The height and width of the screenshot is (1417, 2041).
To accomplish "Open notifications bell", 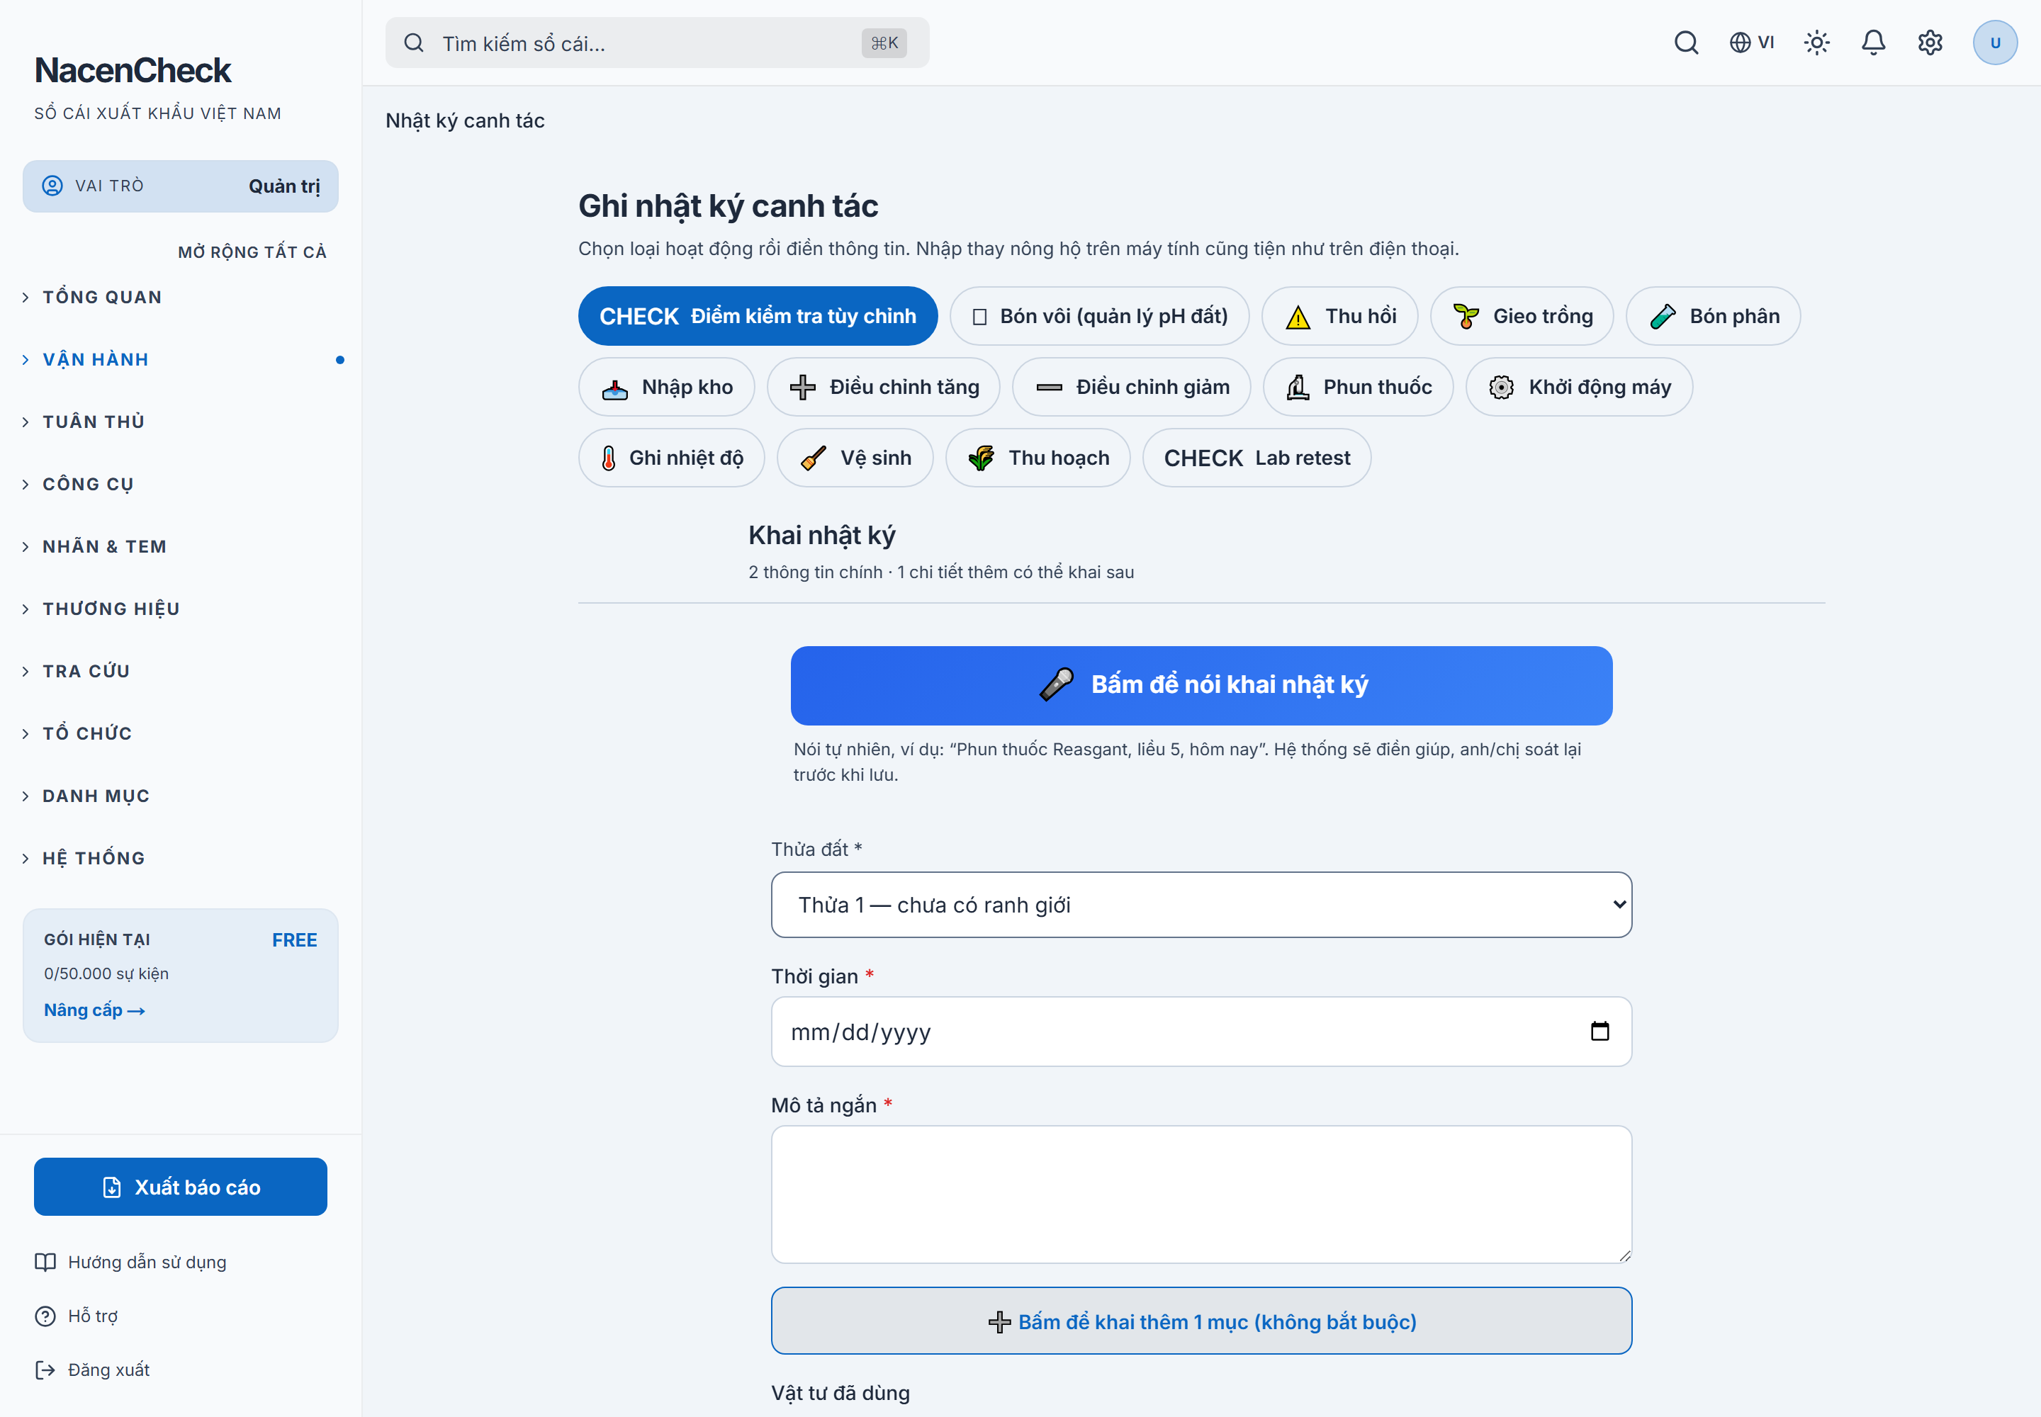I will [x=1873, y=43].
